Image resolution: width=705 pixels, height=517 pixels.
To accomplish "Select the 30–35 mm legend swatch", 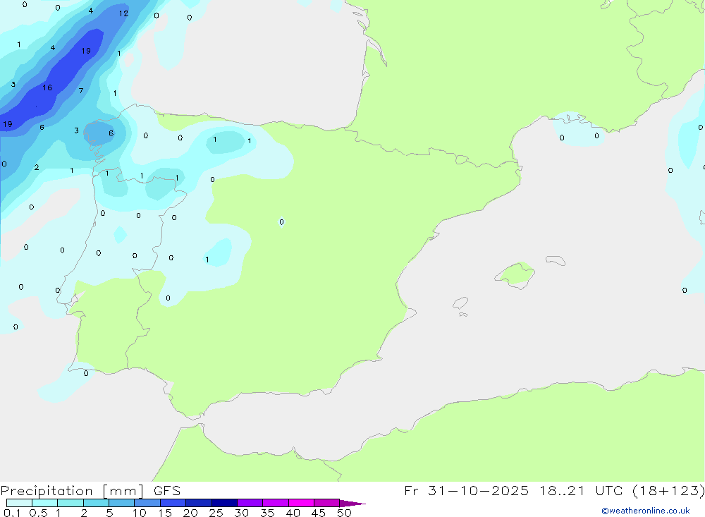I will [x=250, y=503].
